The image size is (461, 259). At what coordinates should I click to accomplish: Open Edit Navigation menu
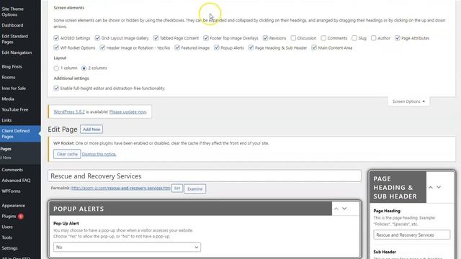(x=17, y=53)
